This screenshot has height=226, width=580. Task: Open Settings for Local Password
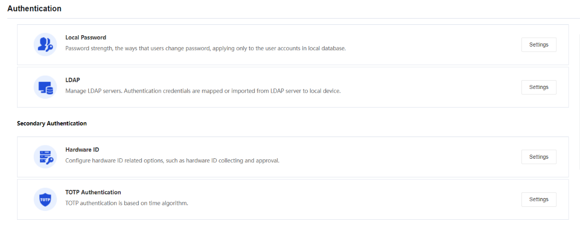pos(539,44)
